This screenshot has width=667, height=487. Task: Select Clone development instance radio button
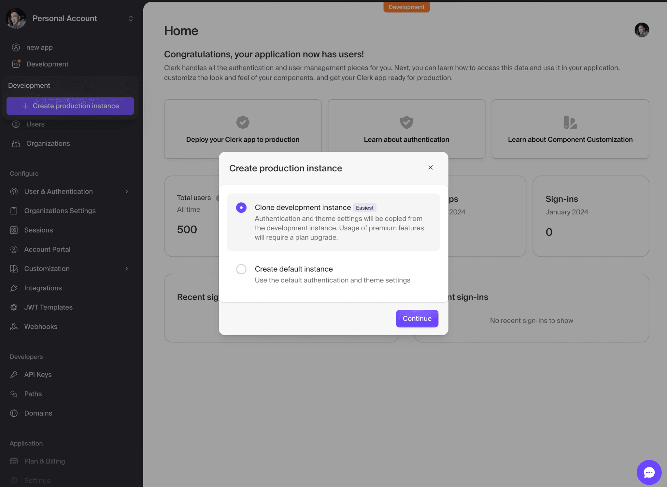pos(241,207)
